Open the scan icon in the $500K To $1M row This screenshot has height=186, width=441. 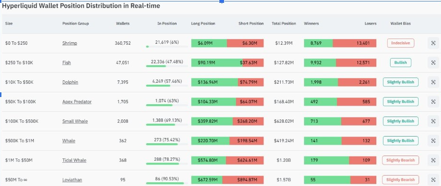point(433,141)
